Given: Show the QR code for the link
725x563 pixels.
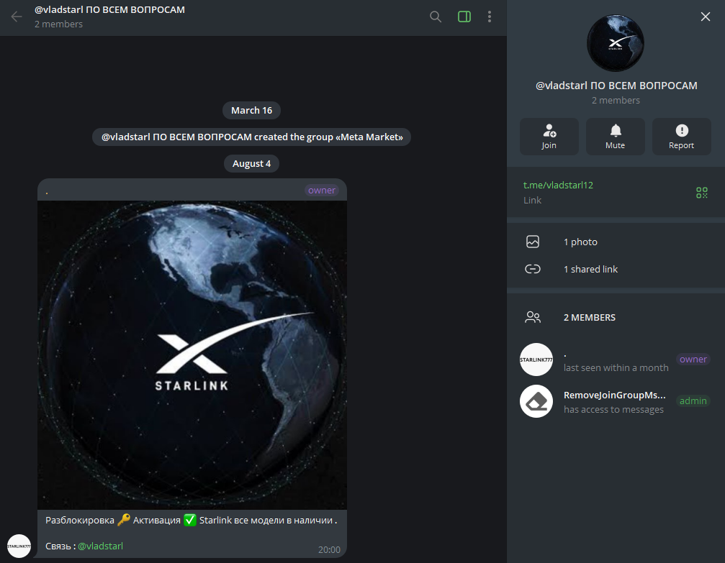Looking at the screenshot, I should point(701,192).
